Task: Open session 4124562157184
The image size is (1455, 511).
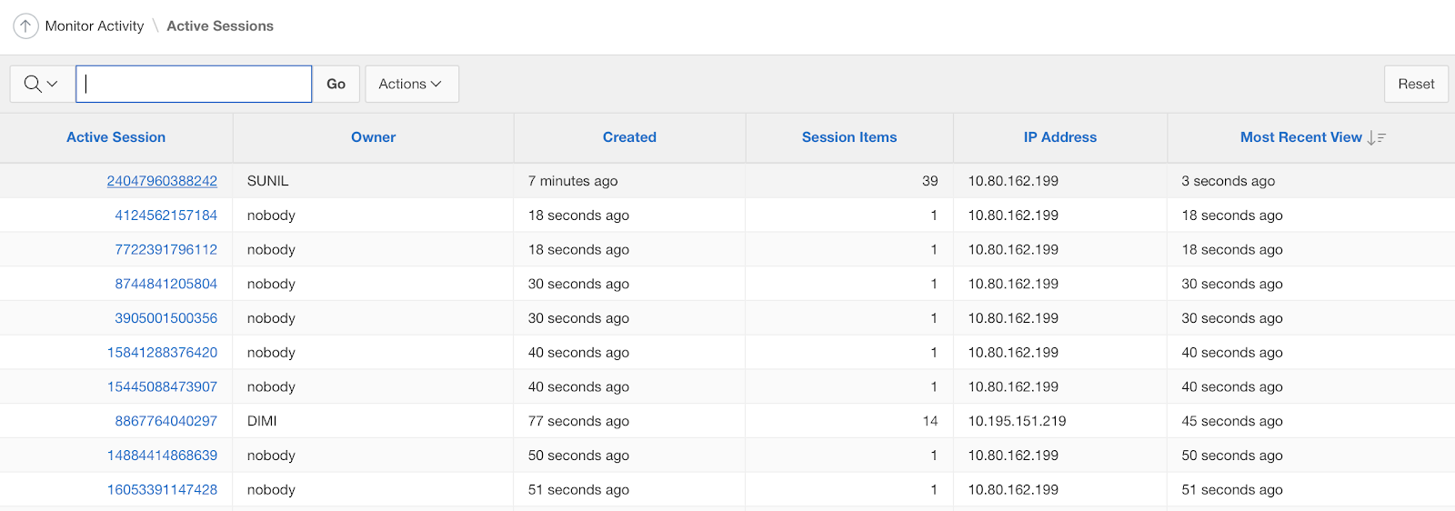Action: click(166, 215)
